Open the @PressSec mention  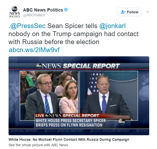pyautogui.click(x=28, y=26)
